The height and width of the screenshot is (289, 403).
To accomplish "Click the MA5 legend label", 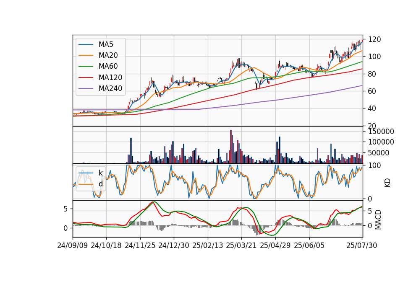I will point(106,44).
